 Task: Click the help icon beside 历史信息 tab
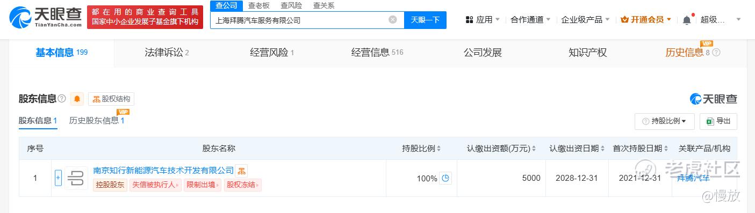coord(716,53)
